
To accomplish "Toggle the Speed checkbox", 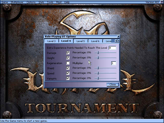I will click(68, 73).
